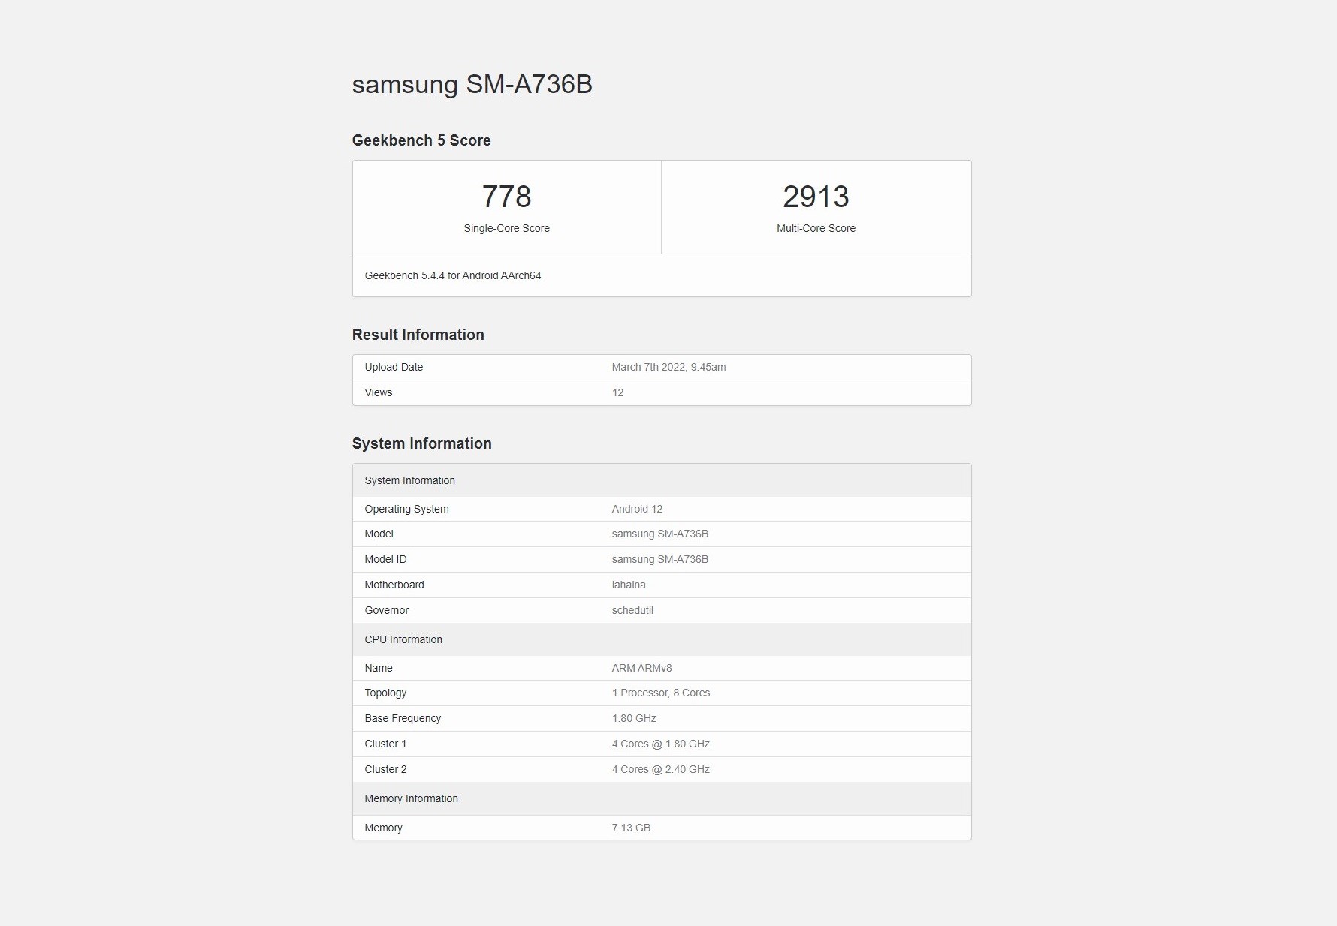Click the Model ID row label

pos(385,559)
